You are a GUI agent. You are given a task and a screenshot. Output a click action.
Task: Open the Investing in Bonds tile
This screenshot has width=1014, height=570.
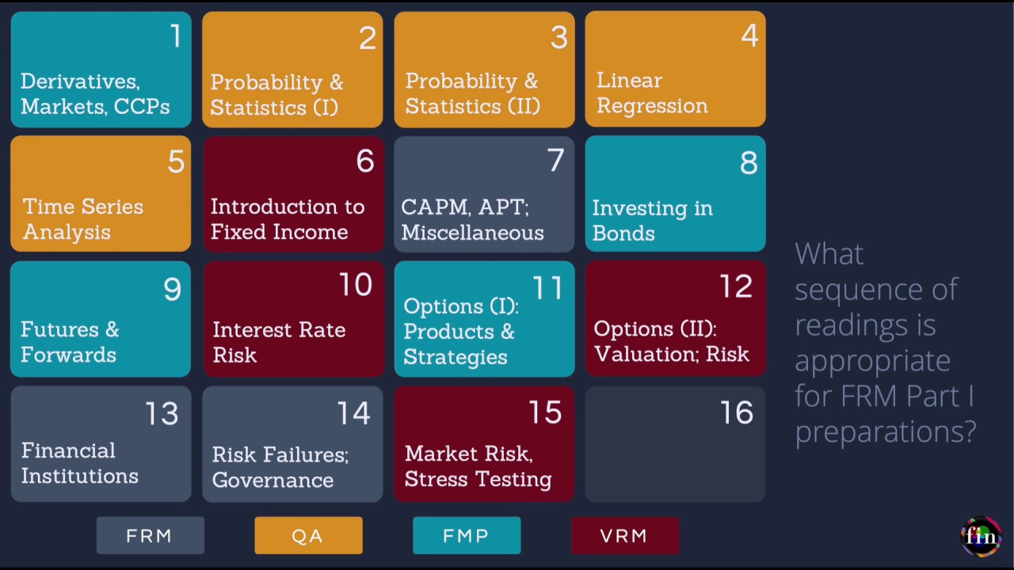pyautogui.click(x=676, y=194)
